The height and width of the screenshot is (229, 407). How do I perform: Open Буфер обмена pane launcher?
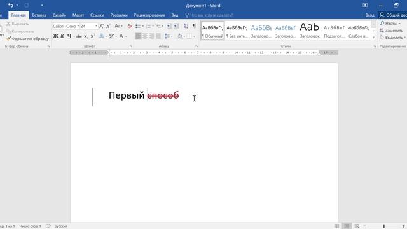click(x=48, y=46)
